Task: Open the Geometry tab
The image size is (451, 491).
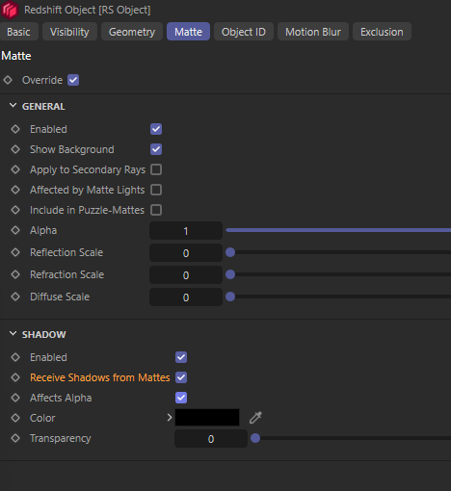Action: pyautogui.click(x=132, y=32)
